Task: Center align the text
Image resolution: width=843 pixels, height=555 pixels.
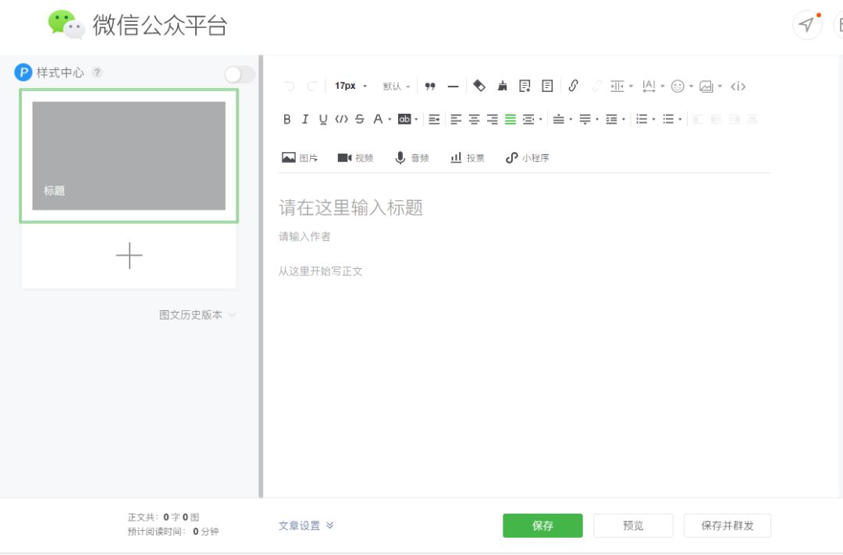Action: 475,119
